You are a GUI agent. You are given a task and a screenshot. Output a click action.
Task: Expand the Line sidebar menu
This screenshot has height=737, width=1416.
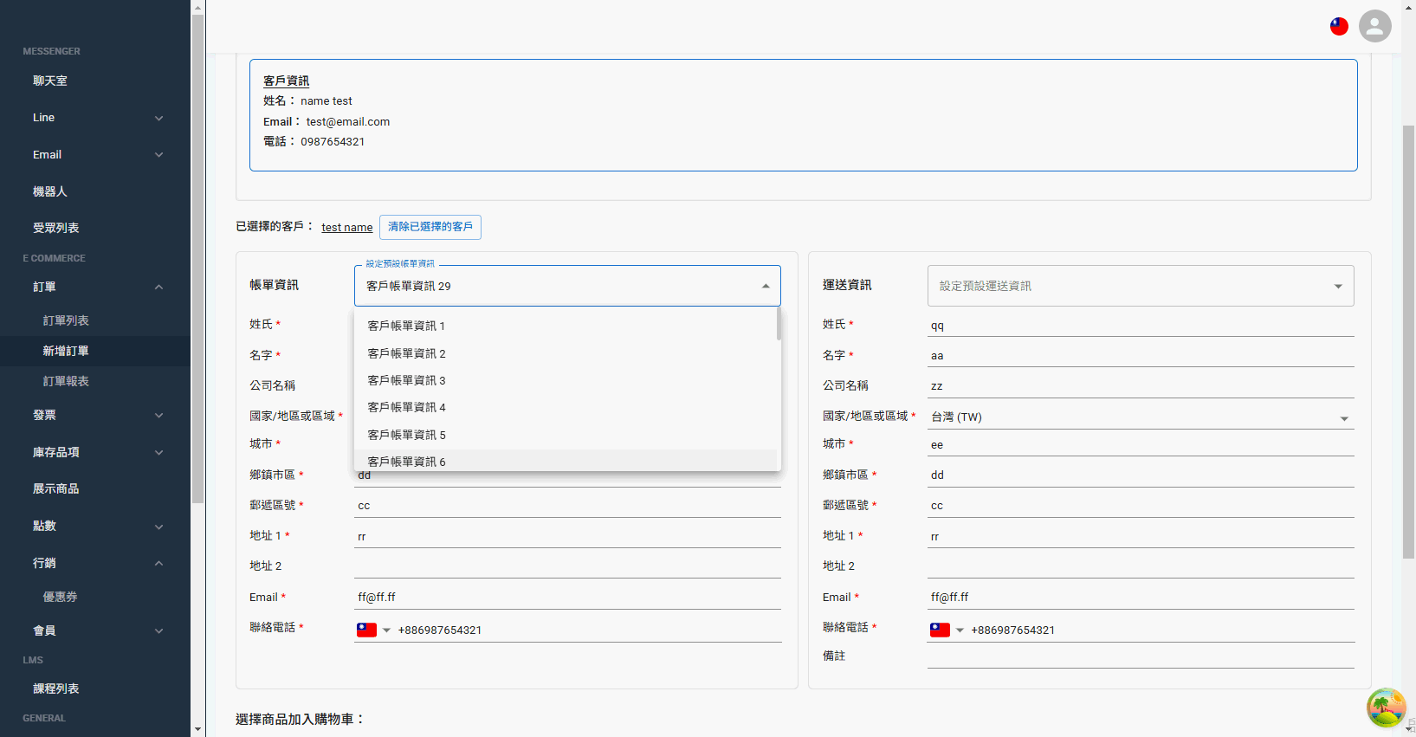(x=95, y=118)
